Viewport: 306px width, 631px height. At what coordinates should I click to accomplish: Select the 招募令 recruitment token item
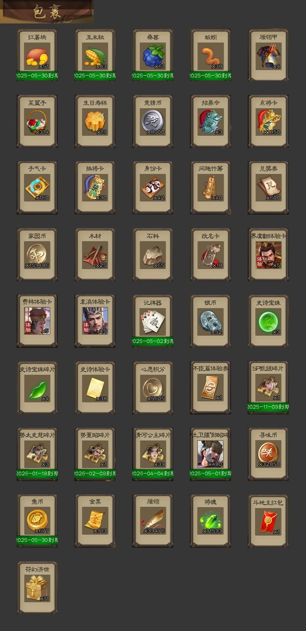pyautogui.click(x=210, y=121)
